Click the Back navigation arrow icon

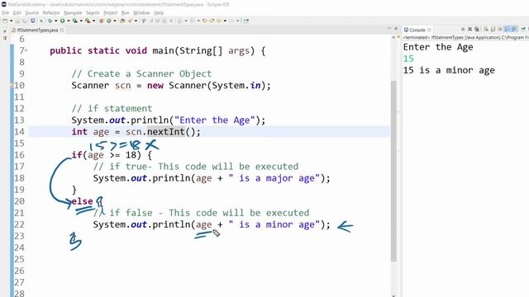(x=219, y=21)
